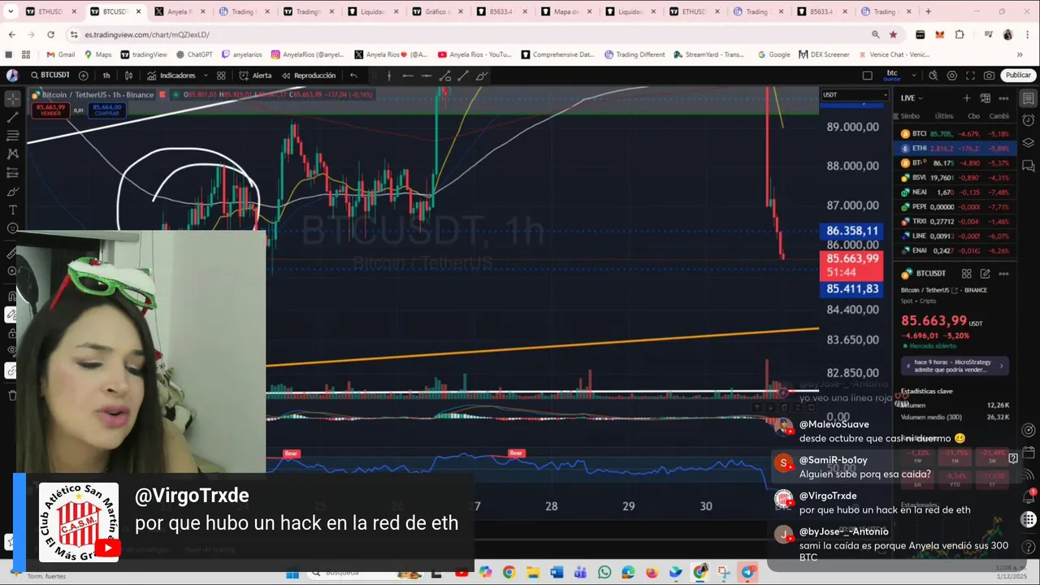Open the object tree layers icon

point(1029,143)
